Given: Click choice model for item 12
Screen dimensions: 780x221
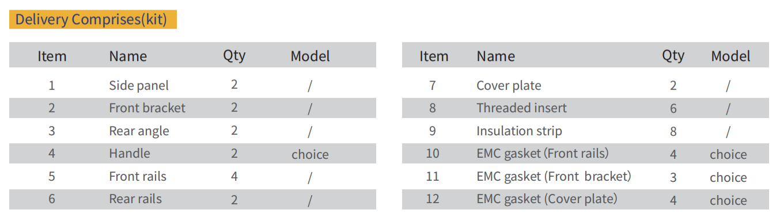Looking at the screenshot, I should coord(728,200).
